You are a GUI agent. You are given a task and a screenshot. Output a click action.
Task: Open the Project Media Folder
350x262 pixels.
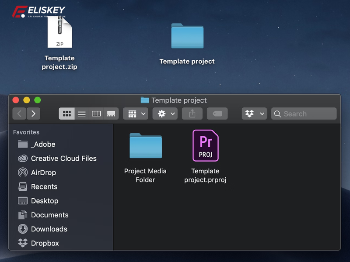(145, 146)
